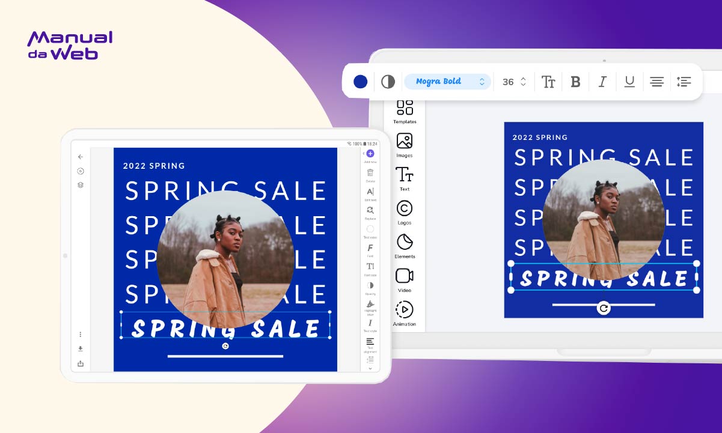Tap the back arrow on the tablet

click(81, 157)
